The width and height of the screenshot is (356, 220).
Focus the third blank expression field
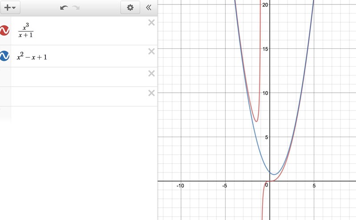pyautogui.click(x=80, y=77)
